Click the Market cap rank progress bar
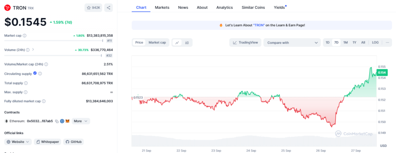The image size is (396, 153). pos(53,40)
